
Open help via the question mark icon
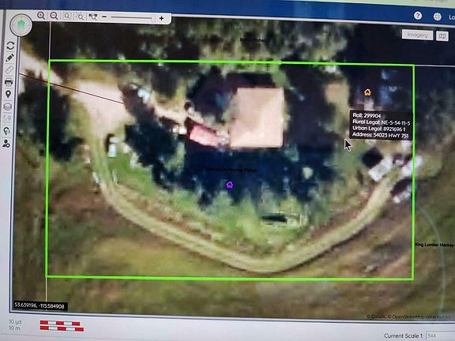pyautogui.click(x=418, y=15)
